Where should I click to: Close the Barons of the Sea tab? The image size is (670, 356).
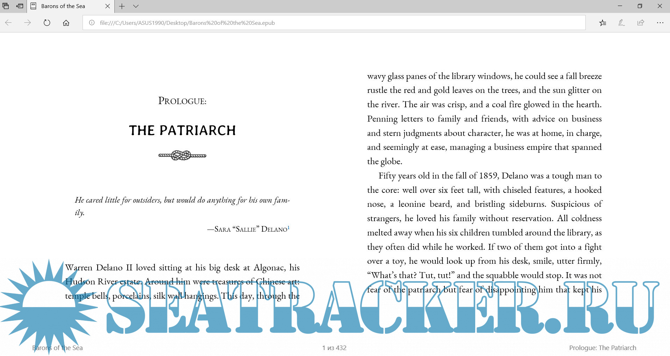[x=107, y=6]
